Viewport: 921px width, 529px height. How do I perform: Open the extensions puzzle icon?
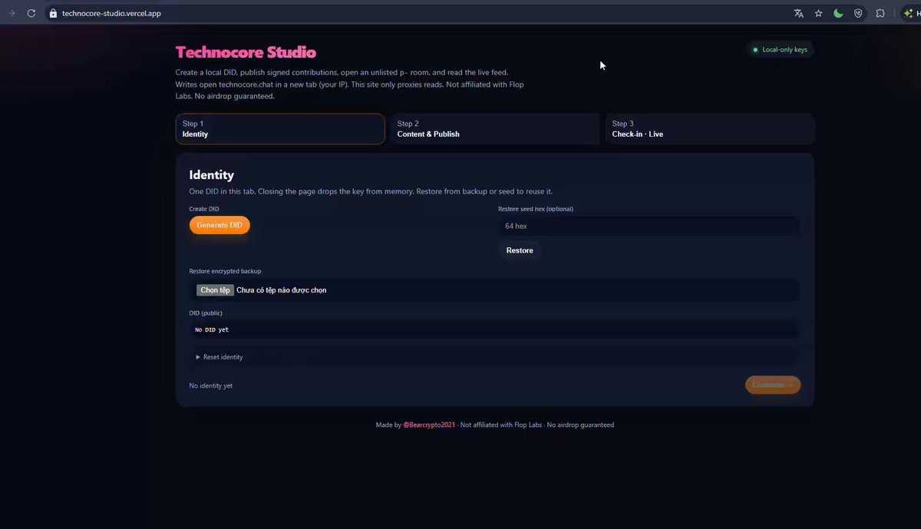[x=880, y=13]
